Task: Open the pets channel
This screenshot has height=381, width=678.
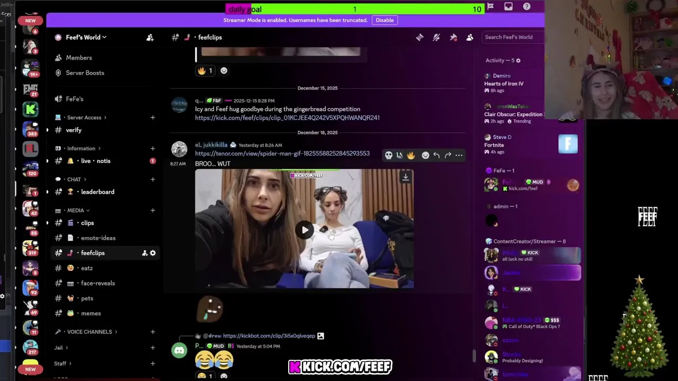Action: (87, 298)
